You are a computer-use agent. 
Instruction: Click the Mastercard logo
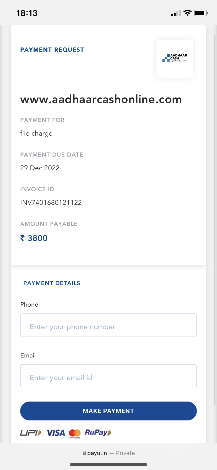click(x=75, y=433)
